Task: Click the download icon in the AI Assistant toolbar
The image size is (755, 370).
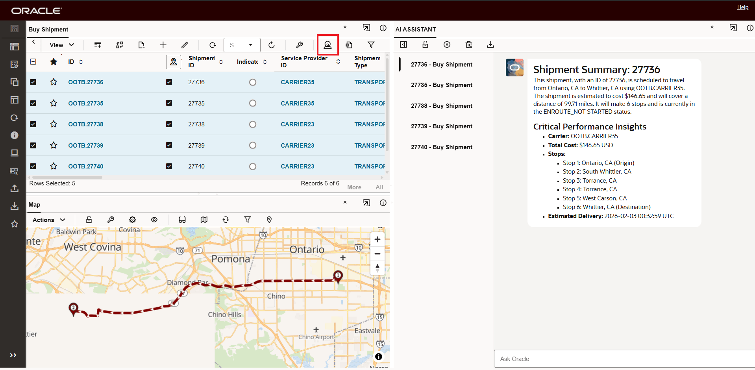Action: [490, 44]
